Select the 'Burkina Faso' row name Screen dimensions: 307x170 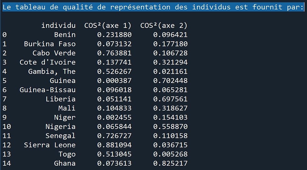point(50,44)
